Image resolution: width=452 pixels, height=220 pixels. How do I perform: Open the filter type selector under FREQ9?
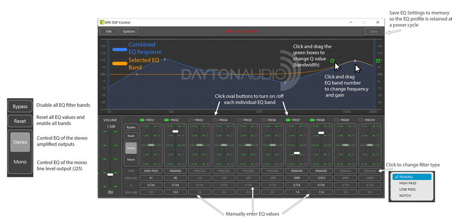point(345,171)
